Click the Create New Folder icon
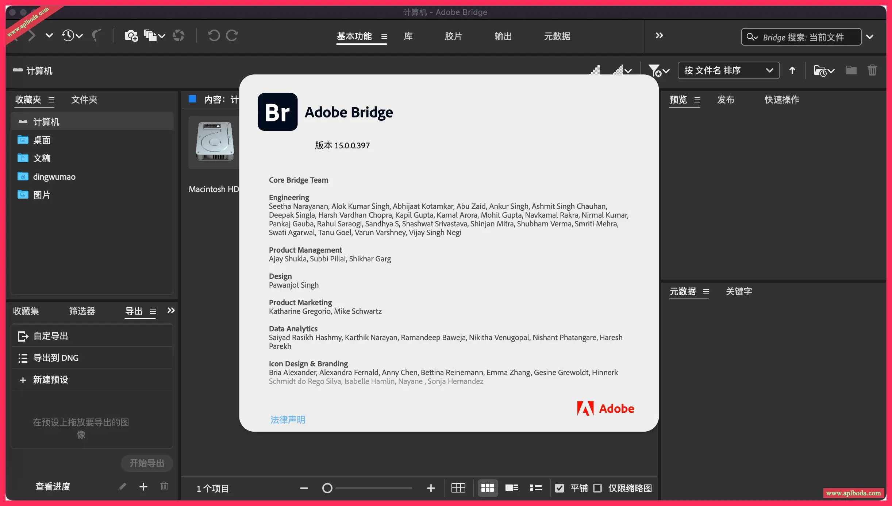Image resolution: width=892 pixels, height=506 pixels. pyautogui.click(x=851, y=70)
